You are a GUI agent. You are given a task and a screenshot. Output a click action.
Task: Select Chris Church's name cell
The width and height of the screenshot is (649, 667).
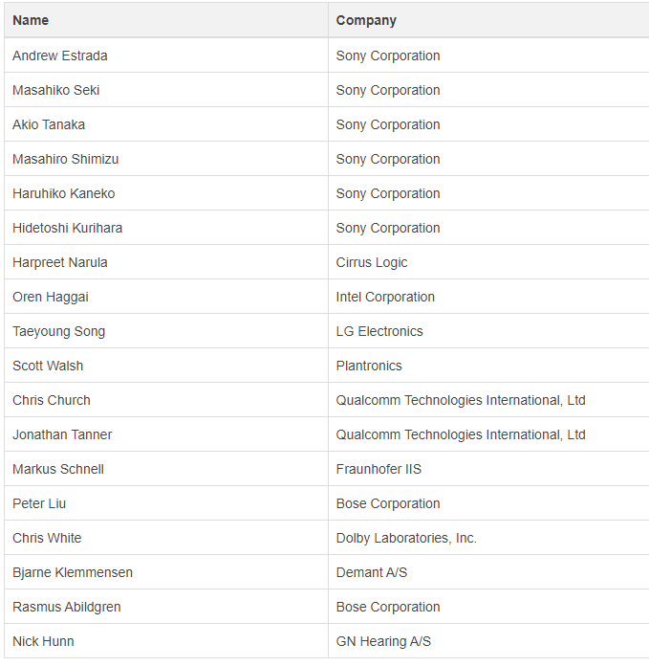tap(52, 400)
